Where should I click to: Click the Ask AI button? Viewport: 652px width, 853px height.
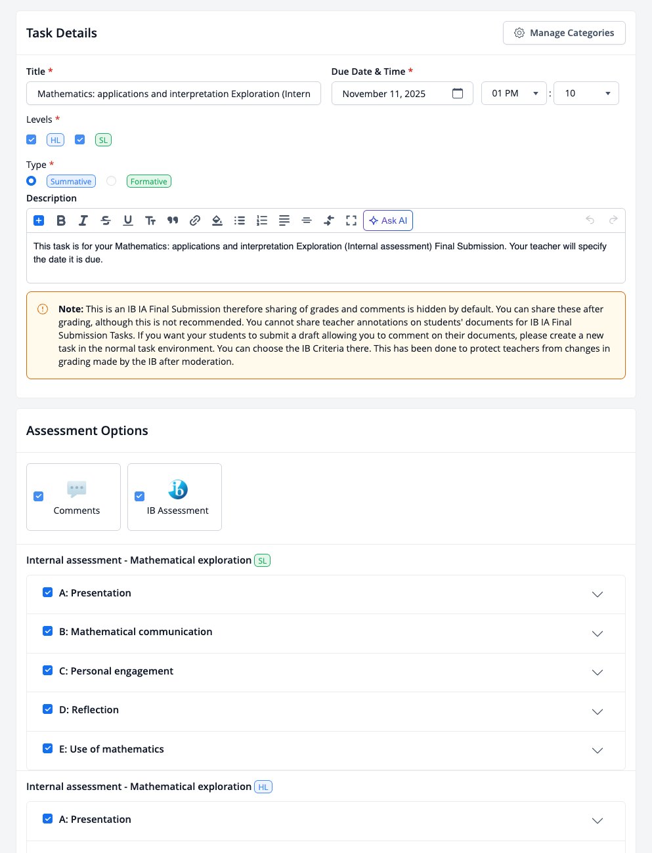click(388, 220)
